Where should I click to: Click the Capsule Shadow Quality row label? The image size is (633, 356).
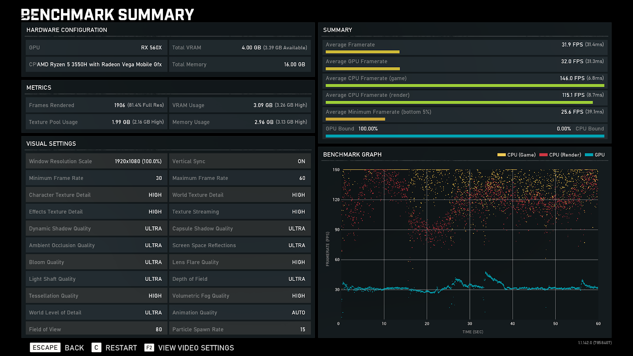[203, 229]
